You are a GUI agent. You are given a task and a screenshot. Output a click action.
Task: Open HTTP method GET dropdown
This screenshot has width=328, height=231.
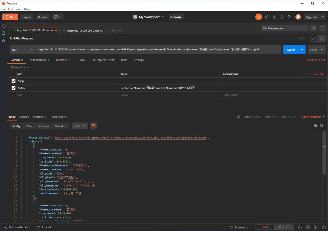[22, 50]
